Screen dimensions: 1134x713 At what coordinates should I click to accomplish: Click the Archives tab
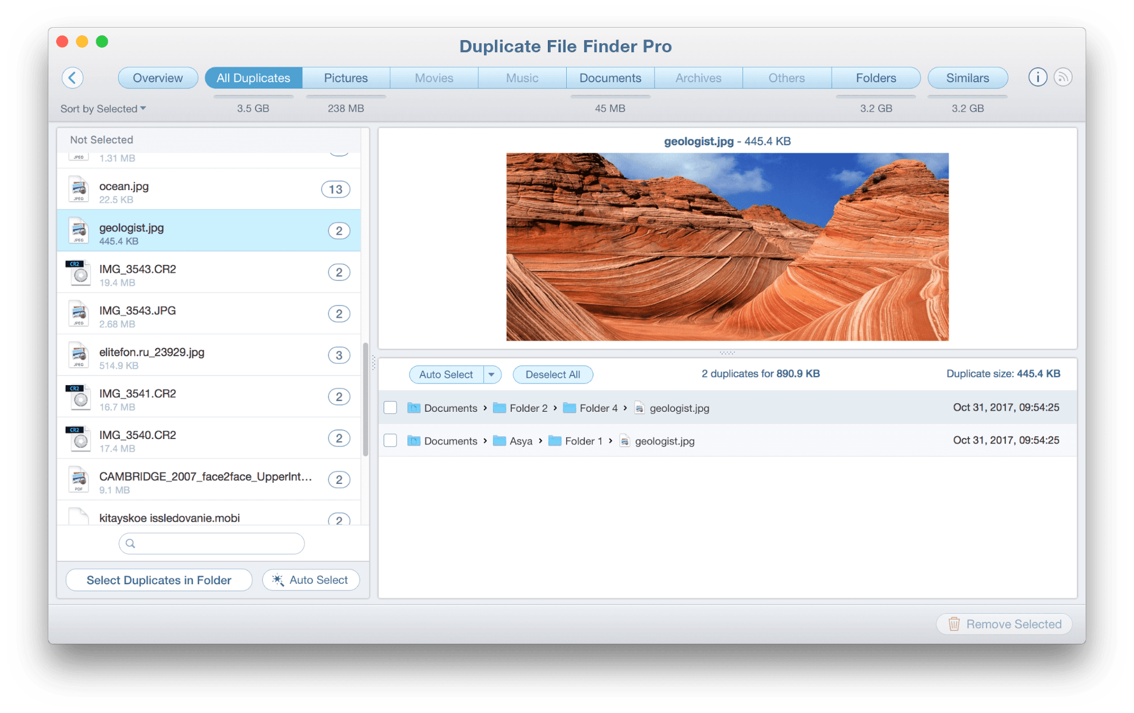tap(696, 78)
